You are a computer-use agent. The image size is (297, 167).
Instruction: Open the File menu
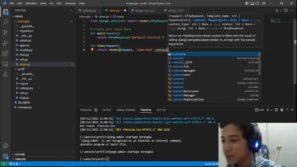tap(12, 3)
